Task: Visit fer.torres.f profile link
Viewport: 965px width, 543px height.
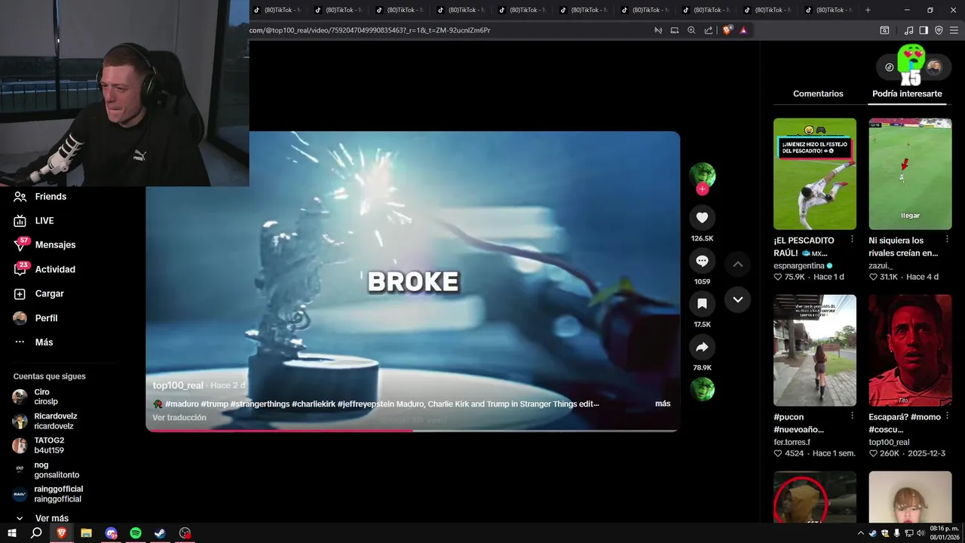Action: pos(792,442)
